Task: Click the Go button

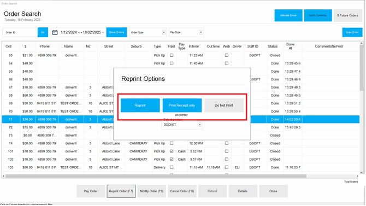Action: [x=43, y=32]
